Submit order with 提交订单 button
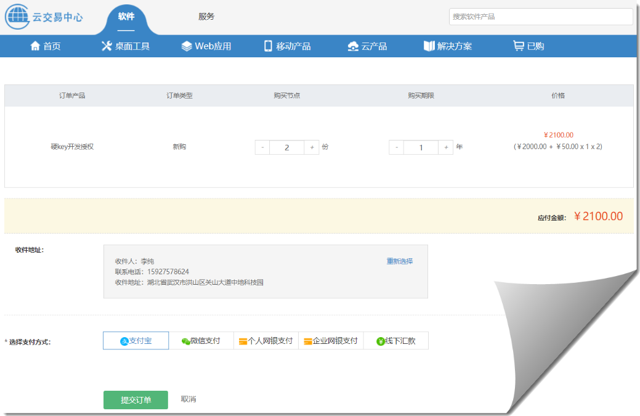This screenshot has width=640, height=416. click(x=136, y=400)
